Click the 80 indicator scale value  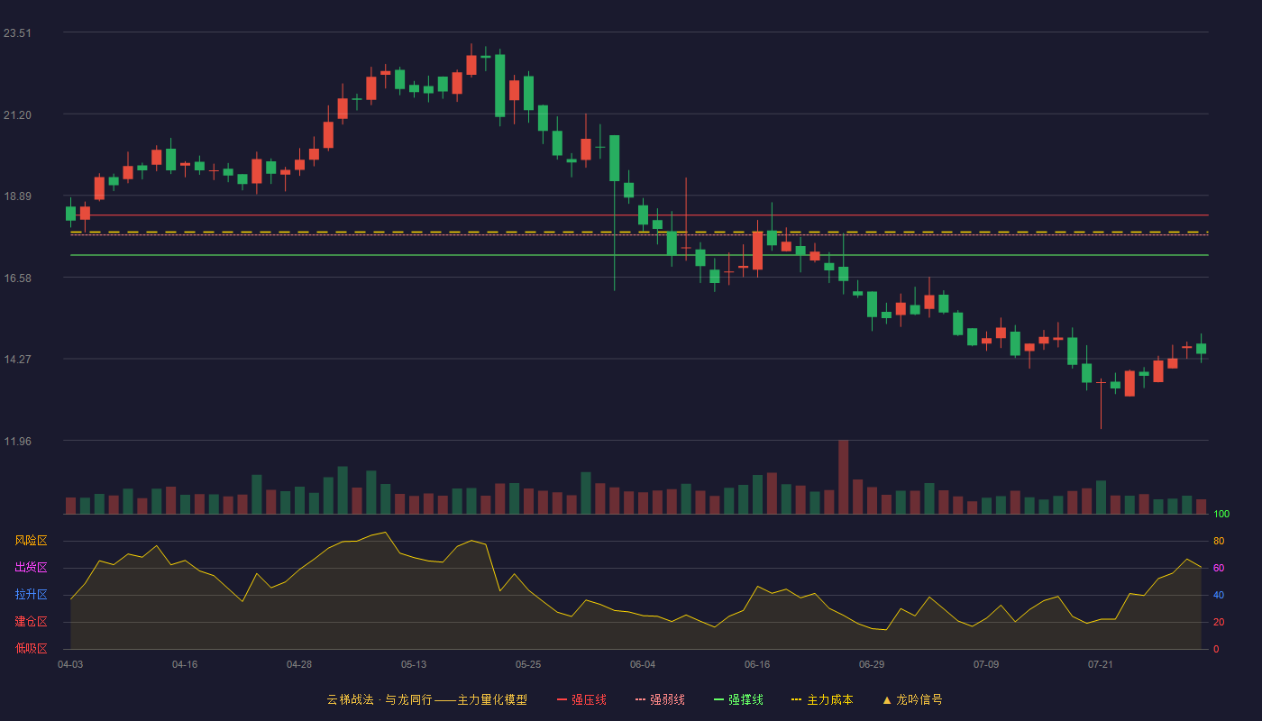(x=1219, y=542)
